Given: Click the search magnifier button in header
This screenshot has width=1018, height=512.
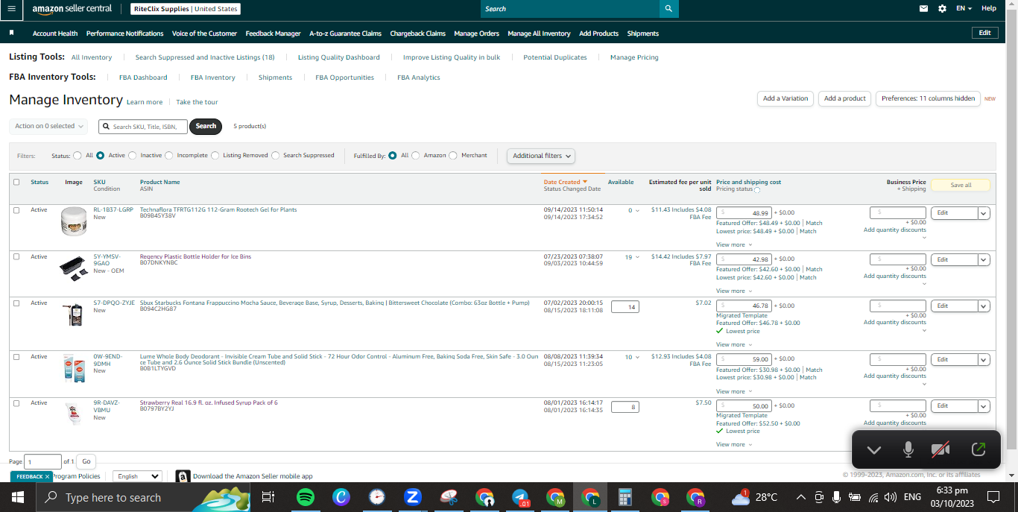Looking at the screenshot, I should [x=668, y=8].
